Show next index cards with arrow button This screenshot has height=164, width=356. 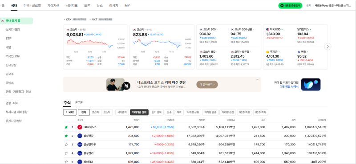click(328, 47)
